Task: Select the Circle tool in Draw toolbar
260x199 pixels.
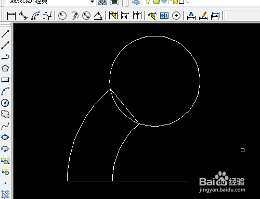Action: [x=5, y=103]
